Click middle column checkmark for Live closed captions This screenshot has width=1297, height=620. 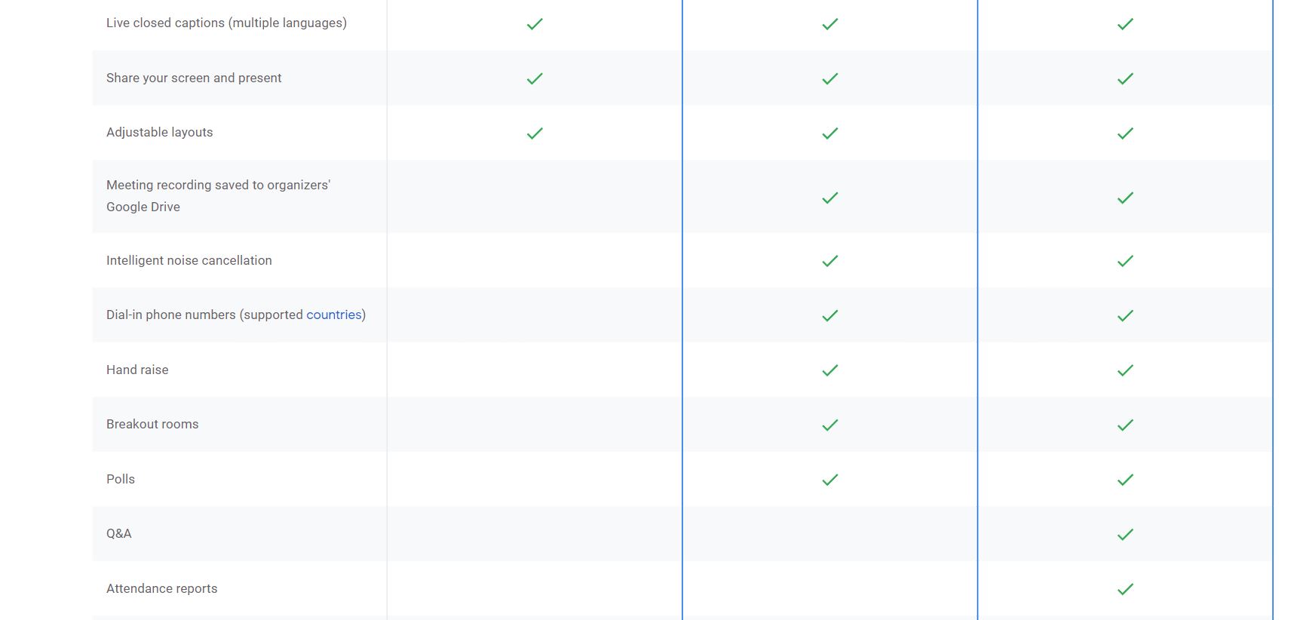tap(830, 24)
